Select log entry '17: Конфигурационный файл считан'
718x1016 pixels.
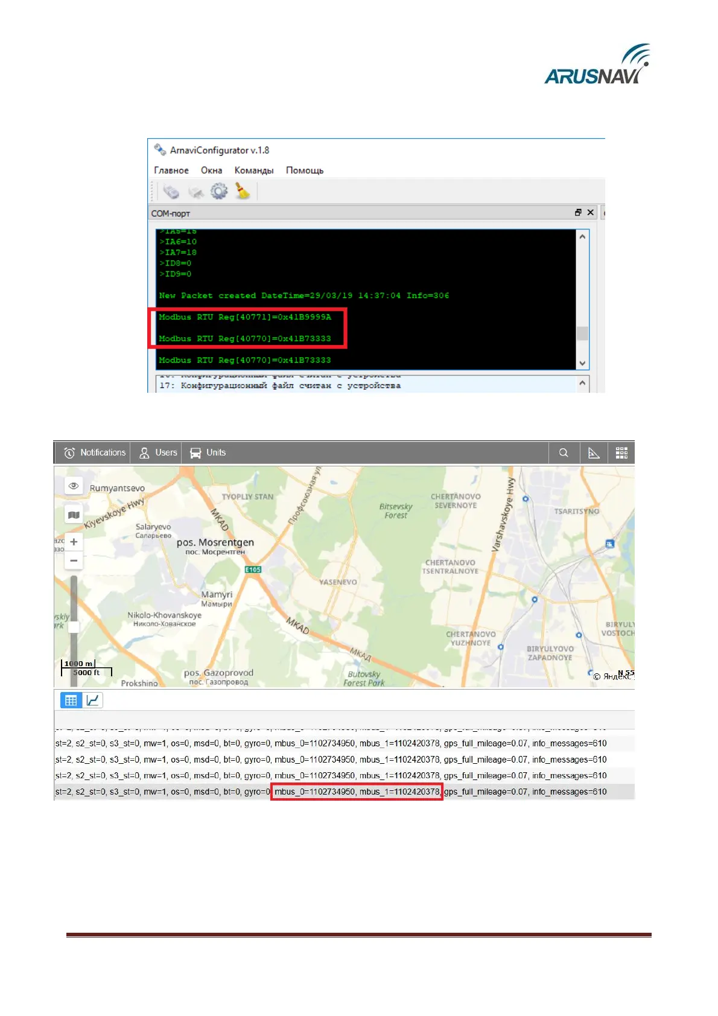pos(280,386)
